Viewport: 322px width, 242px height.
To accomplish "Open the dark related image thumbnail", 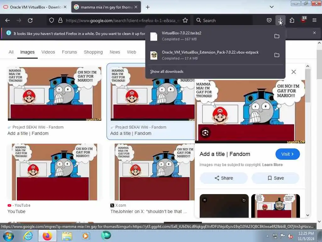I will 224,206.
